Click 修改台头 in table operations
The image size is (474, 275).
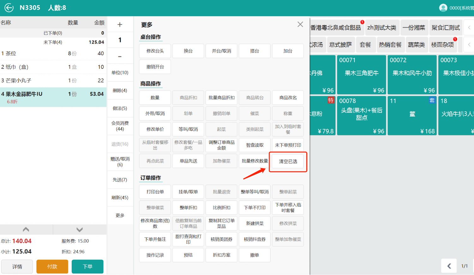tap(155, 51)
